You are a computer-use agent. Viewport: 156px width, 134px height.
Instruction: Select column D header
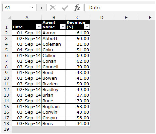tap(102, 18)
